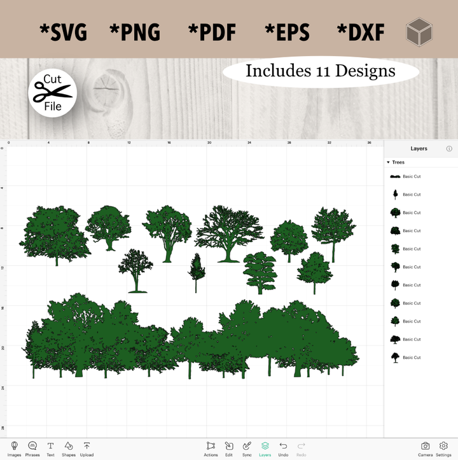Select the Trees group name
Image resolution: width=458 pixels, height=460 pixels.
[398, 162]
